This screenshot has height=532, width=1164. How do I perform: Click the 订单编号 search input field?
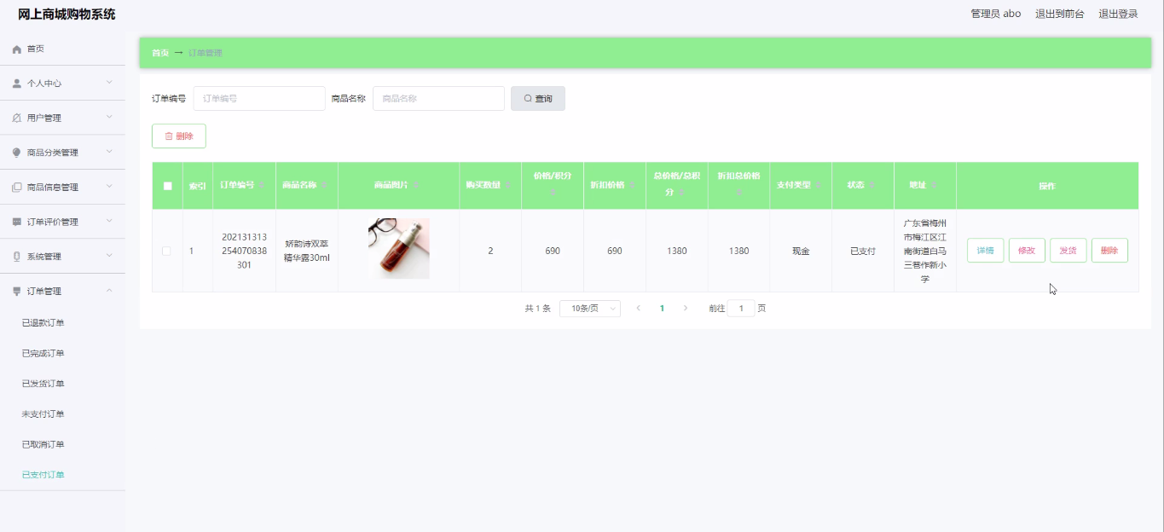click(259, 99)
